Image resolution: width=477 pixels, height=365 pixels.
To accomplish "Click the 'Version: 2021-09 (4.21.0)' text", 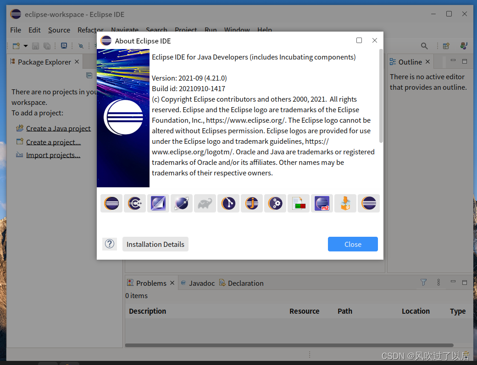I will pyautogui.click(x=189, y=78).
